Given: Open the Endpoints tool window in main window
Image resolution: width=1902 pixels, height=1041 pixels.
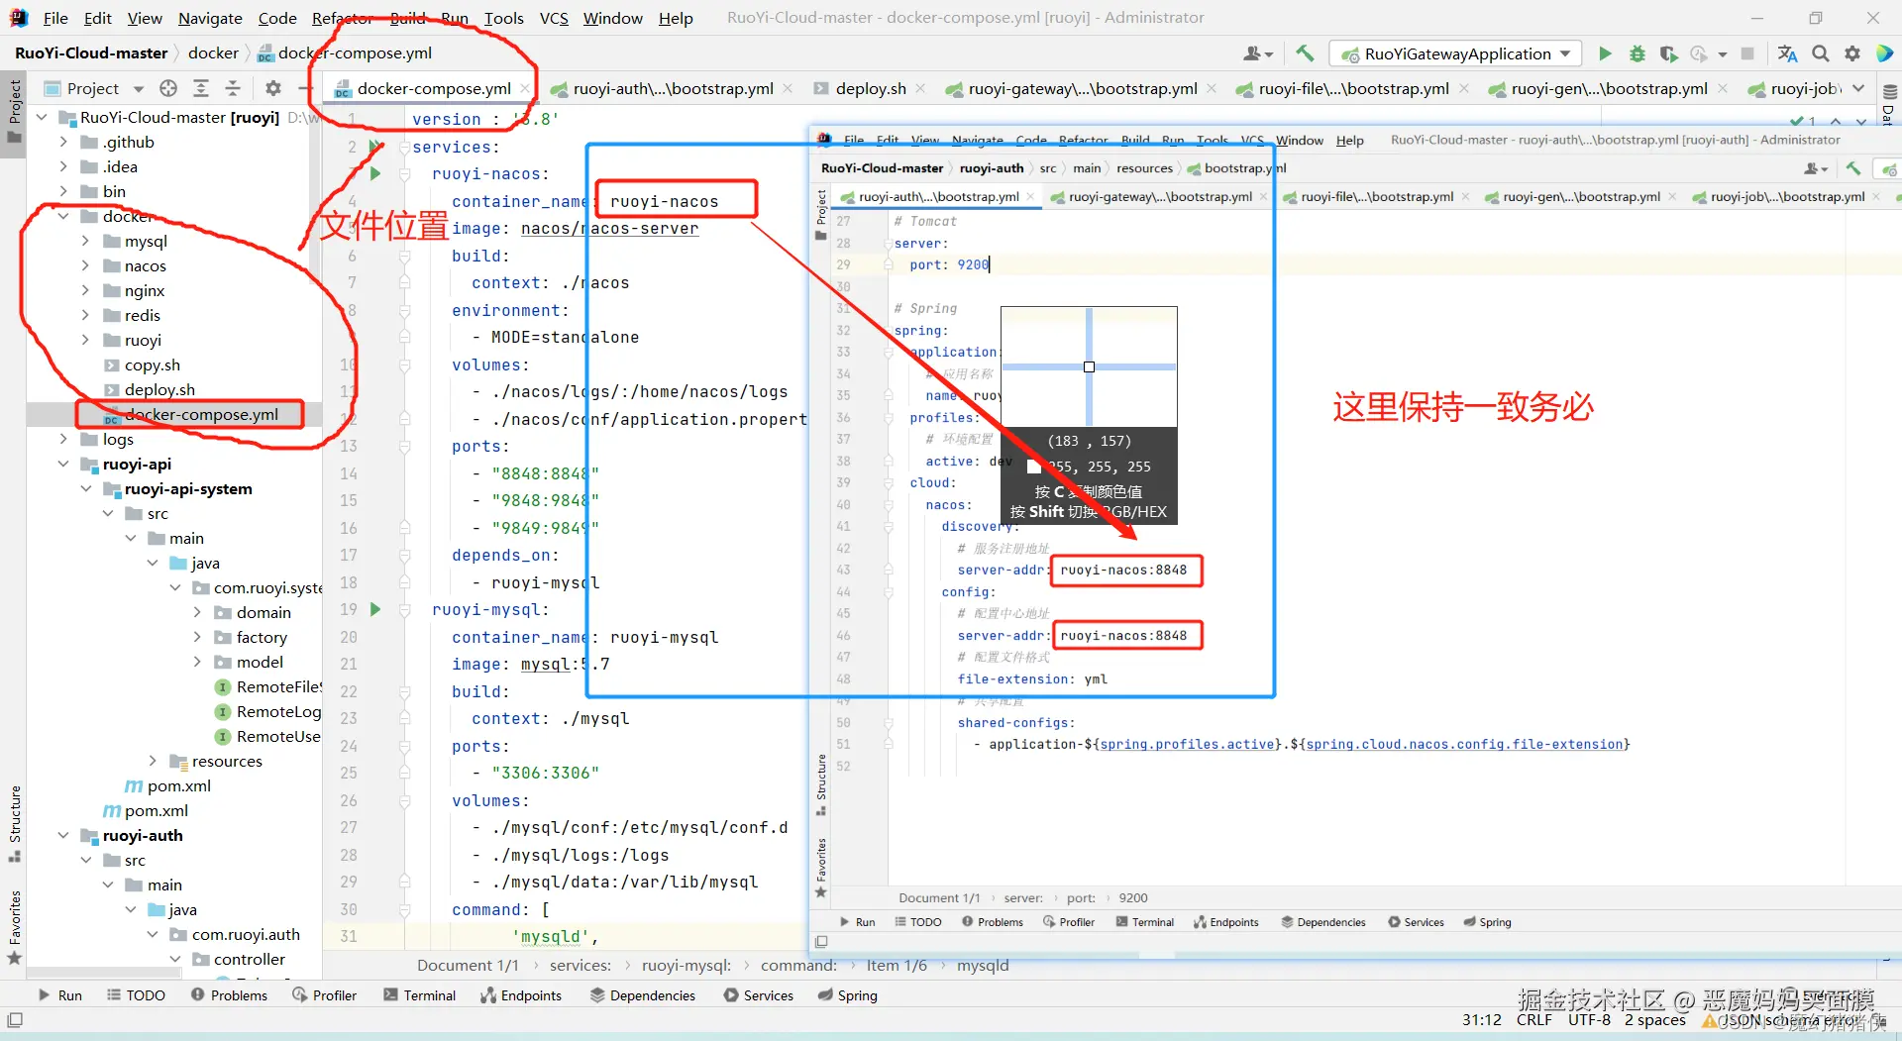Looking at the screenshot, I should tap(521, 995).
